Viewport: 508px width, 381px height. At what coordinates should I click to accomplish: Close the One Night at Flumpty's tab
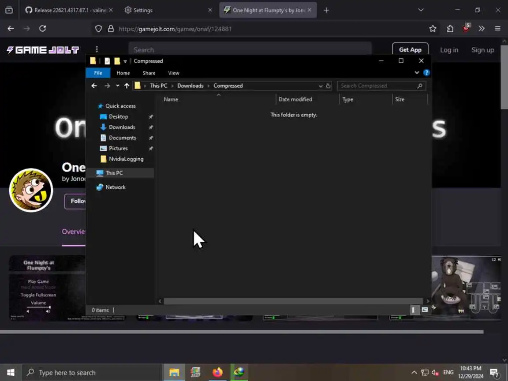click(x=310, y=10)
